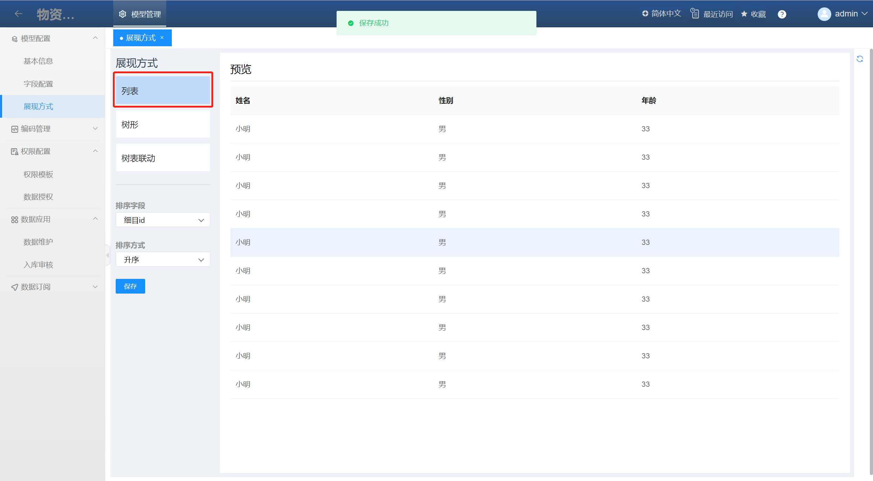The height and width of the screenshot is (481, 873).
Task: Collapse the 数据应用 menu chevron
Action: [95, 219]
